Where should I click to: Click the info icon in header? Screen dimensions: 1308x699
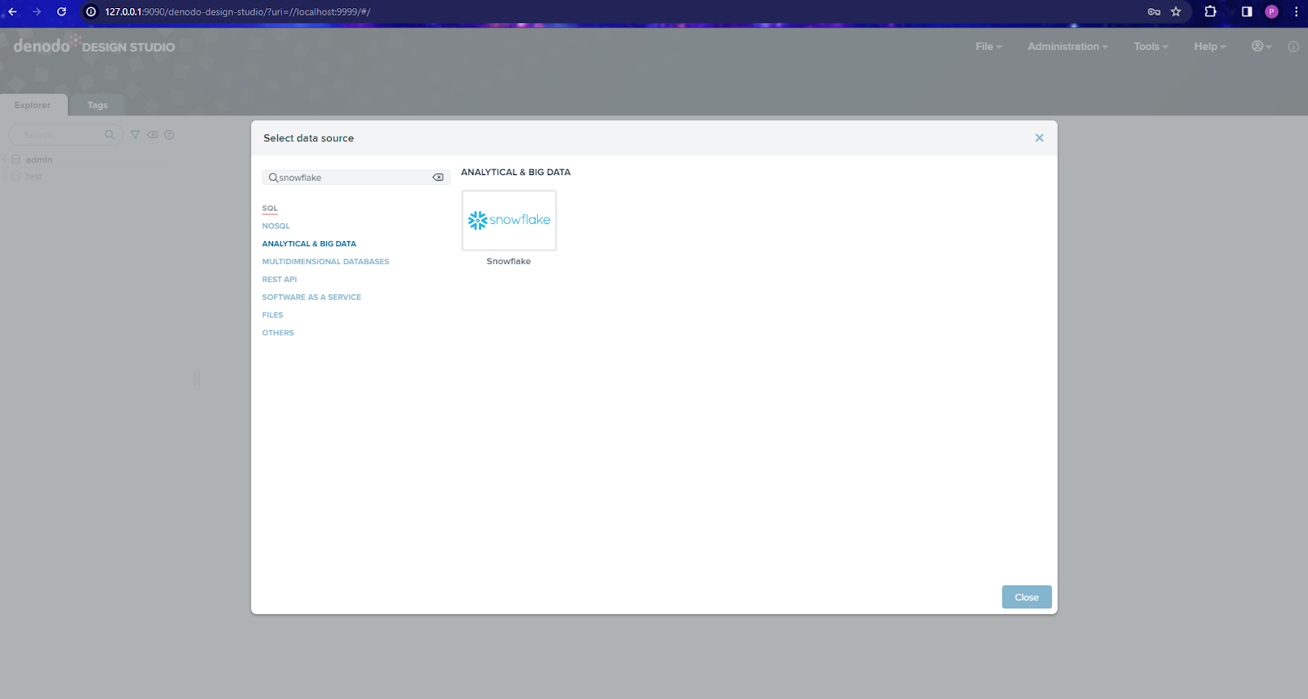1293,47
